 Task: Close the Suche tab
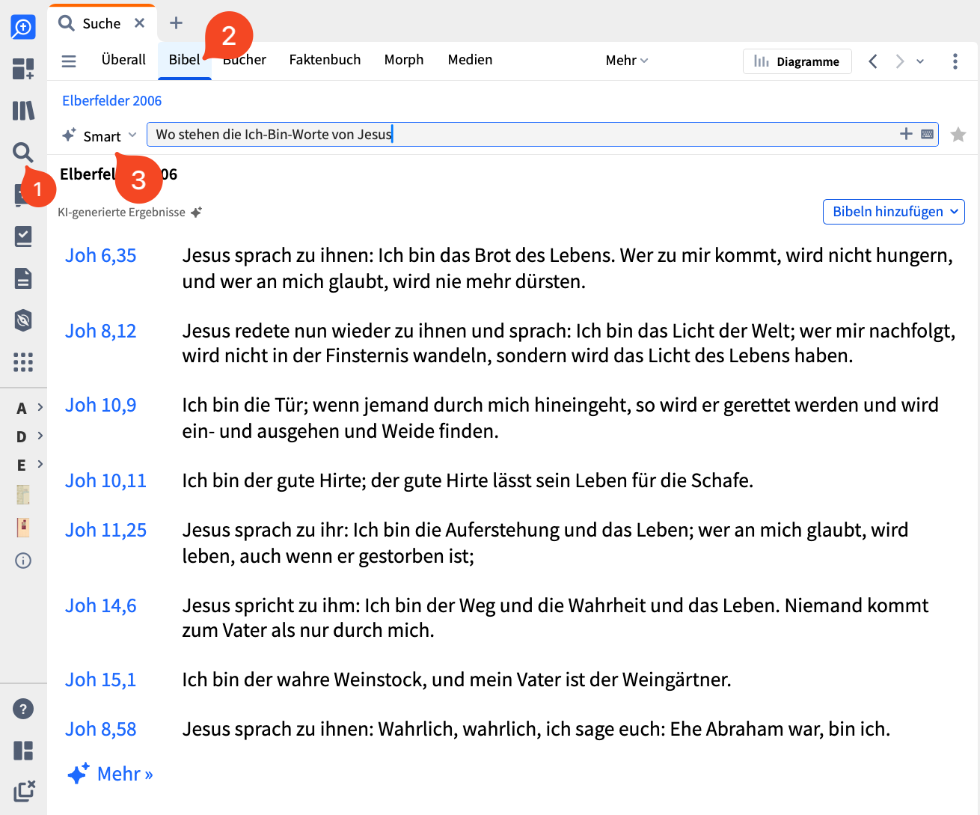[139, 23]
